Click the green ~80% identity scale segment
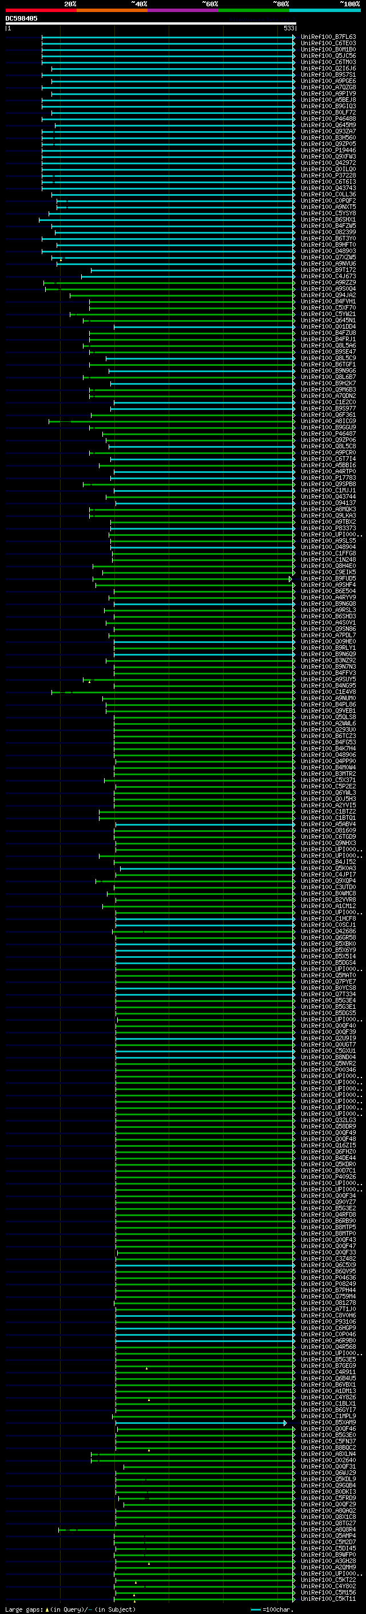The width and height of the screenshot is (366, 1614). [x=253, y=10]
